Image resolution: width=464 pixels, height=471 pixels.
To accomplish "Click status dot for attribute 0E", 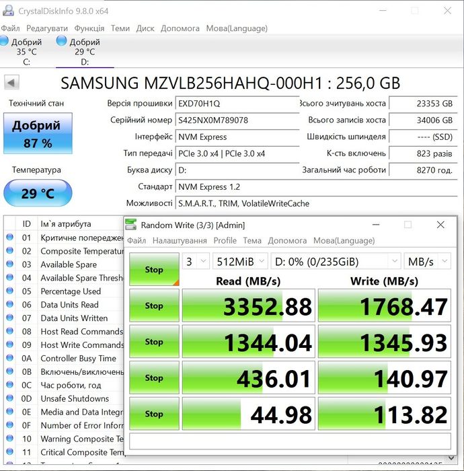I will click(x=9, y=411).
